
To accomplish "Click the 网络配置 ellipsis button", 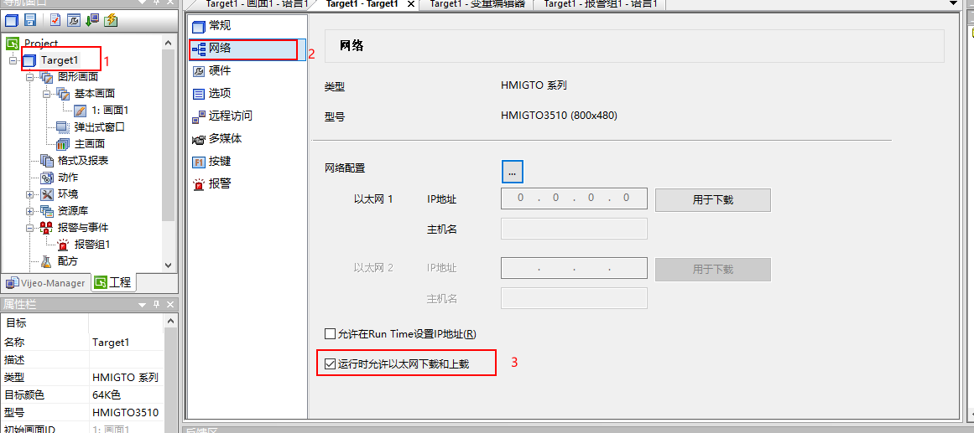I will pyautogui.click(x=512, y=171).
